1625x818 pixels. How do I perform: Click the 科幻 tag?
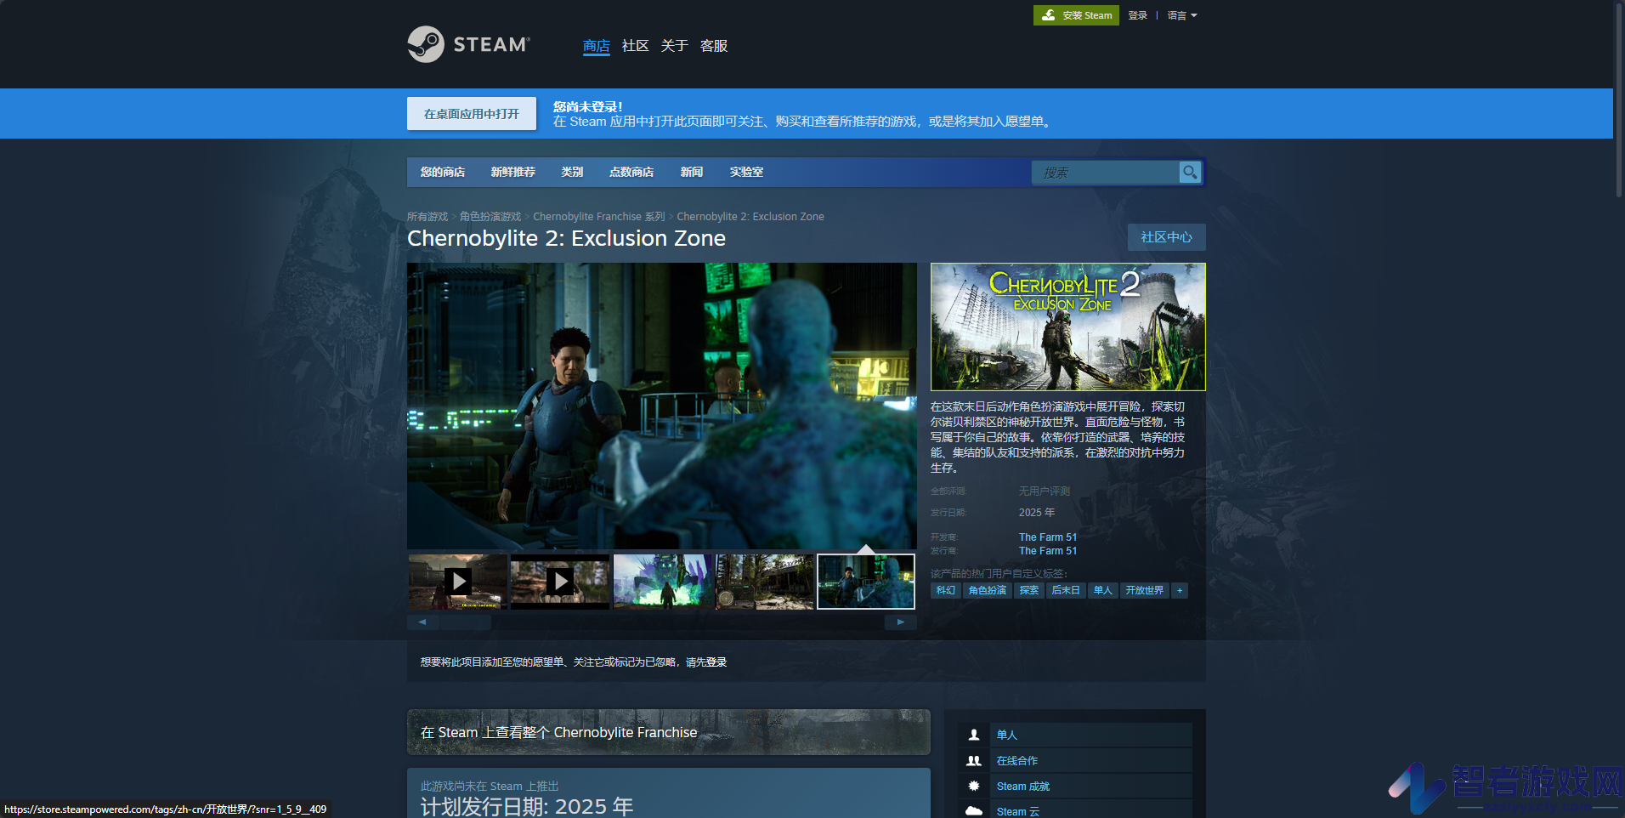(946, 590)
